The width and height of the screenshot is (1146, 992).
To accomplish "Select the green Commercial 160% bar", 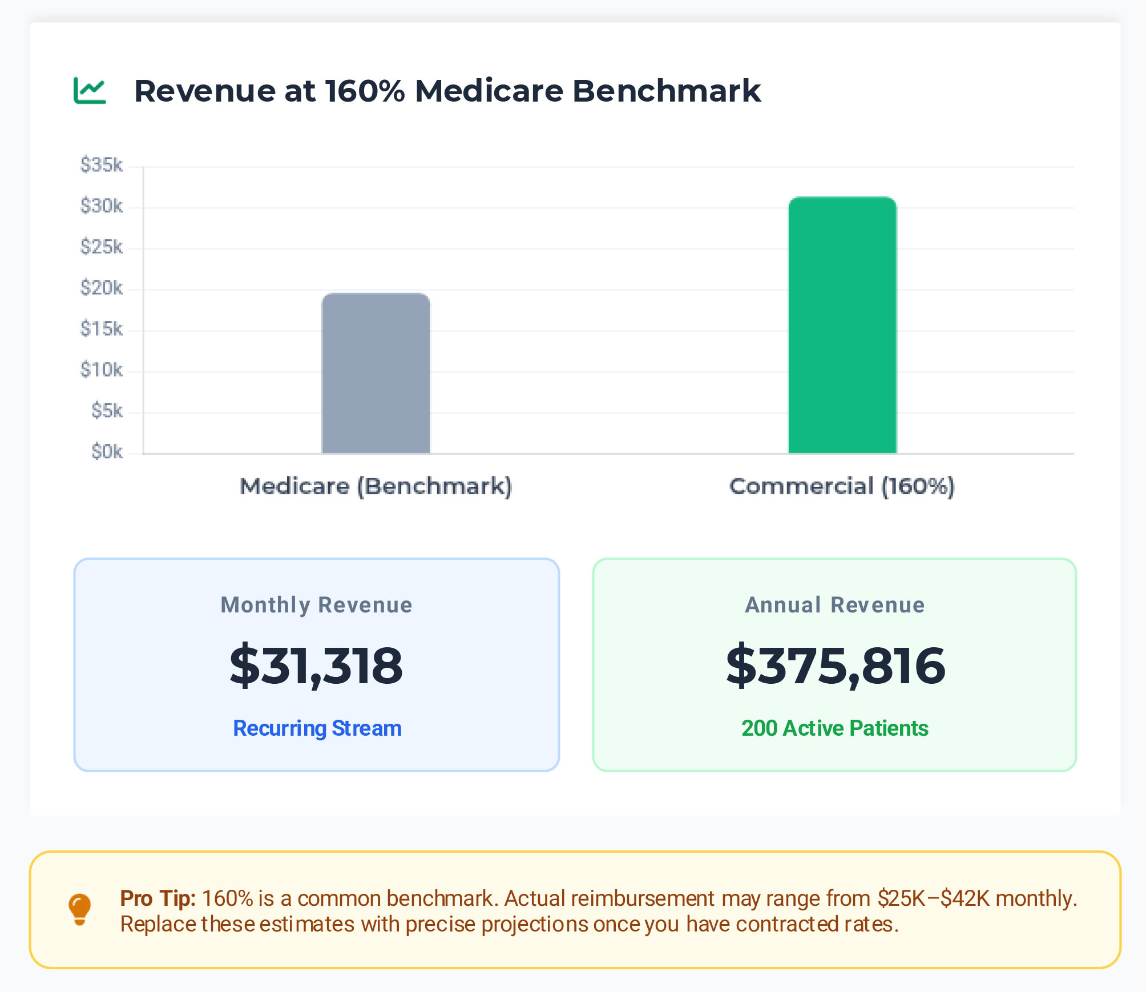I will pyautogui.click(x=842, y=325).
